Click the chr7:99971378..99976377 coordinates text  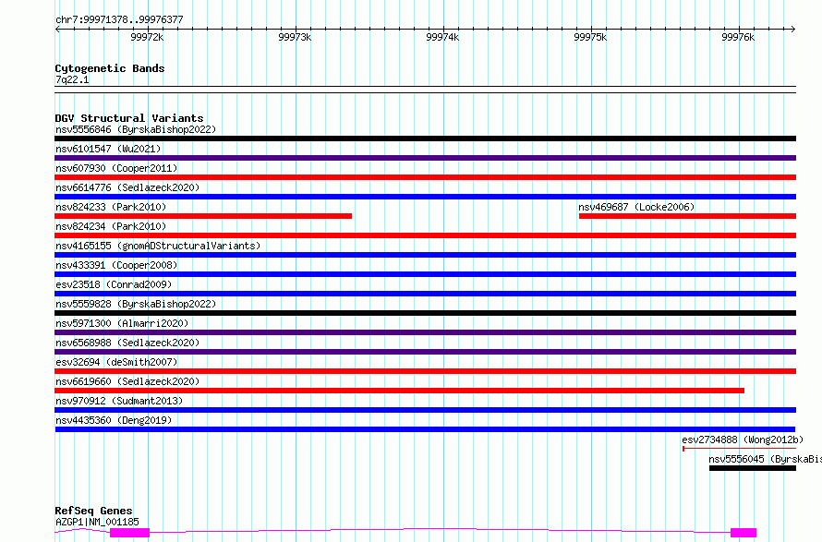point(119,20)
